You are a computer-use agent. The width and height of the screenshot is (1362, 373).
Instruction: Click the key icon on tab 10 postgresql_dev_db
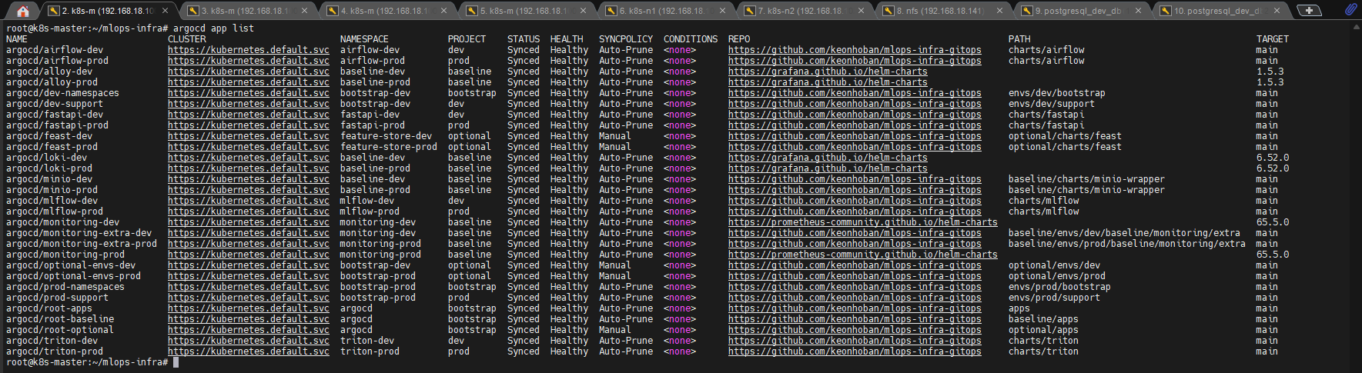pyautogui.click(x=1166, y=11)
